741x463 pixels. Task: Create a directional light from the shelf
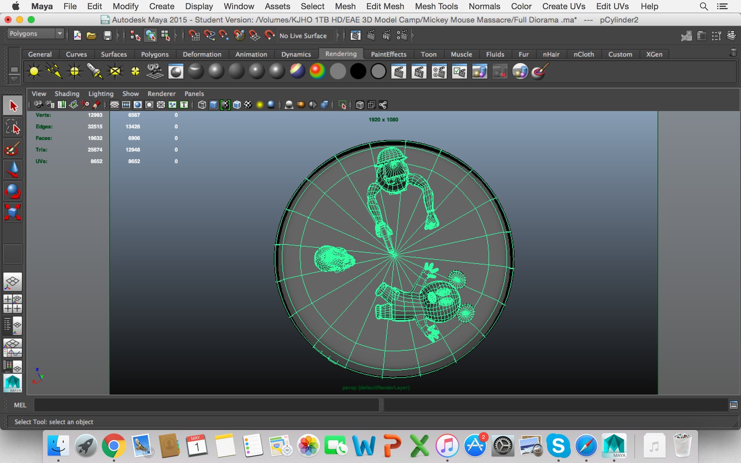pyautogui.click(x=54, y=72)
